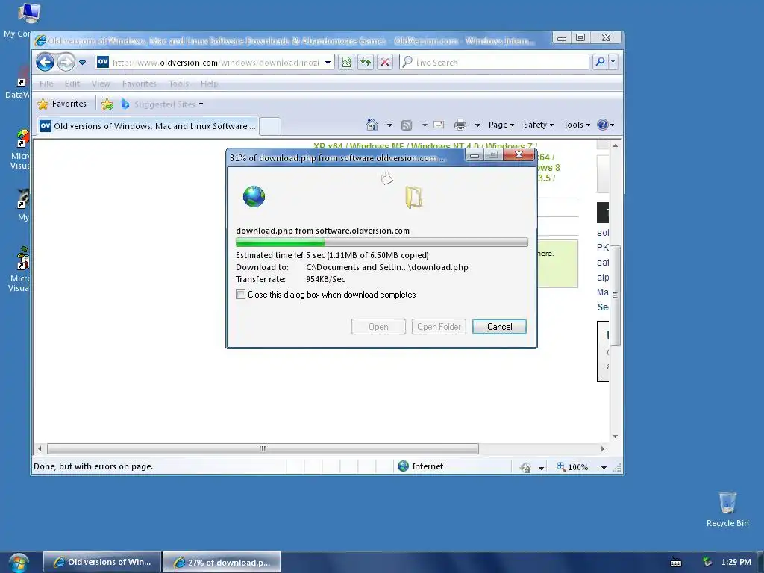
Task: Click the Read Mail icon
Action: click(x=439, y=125)
